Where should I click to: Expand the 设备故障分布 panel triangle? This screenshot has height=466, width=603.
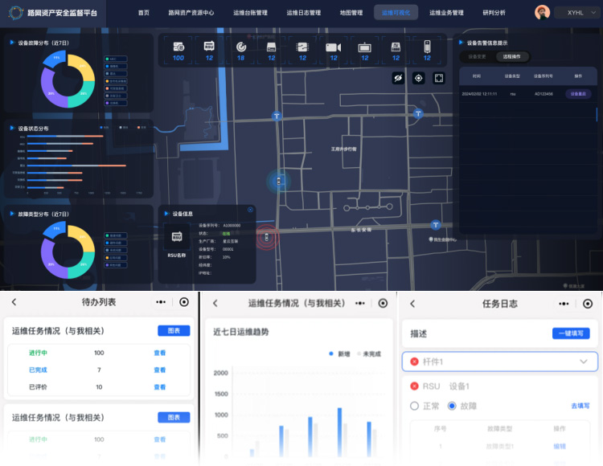(x=11, y=43)
